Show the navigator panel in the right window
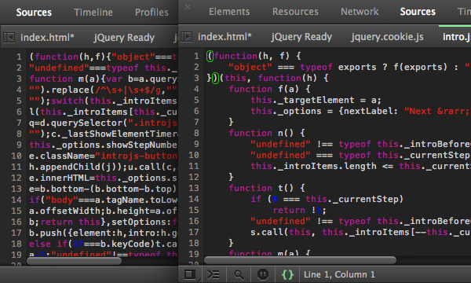The height and width of the screenshot is (283, 471). pos(187,37)
